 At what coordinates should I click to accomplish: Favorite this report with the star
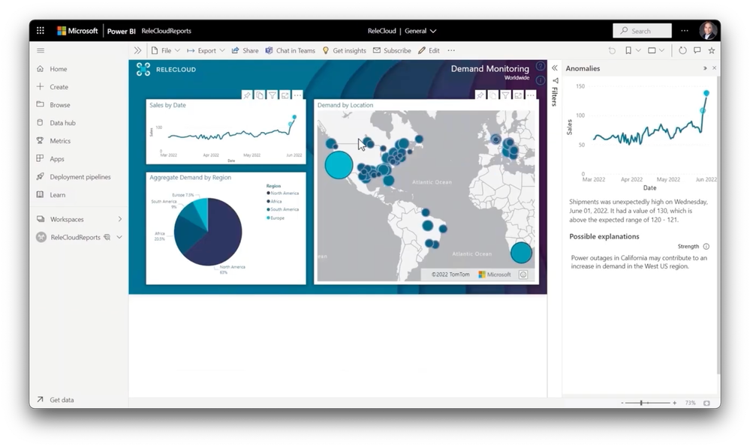point(712,50)
